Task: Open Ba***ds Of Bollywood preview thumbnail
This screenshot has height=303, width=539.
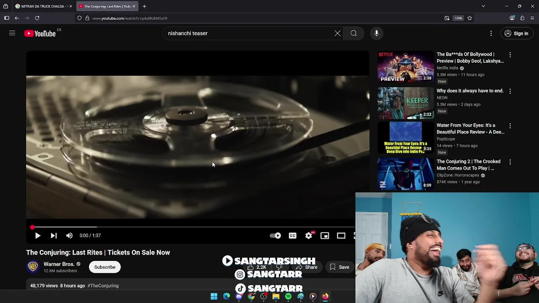Action: click(406, 66)
